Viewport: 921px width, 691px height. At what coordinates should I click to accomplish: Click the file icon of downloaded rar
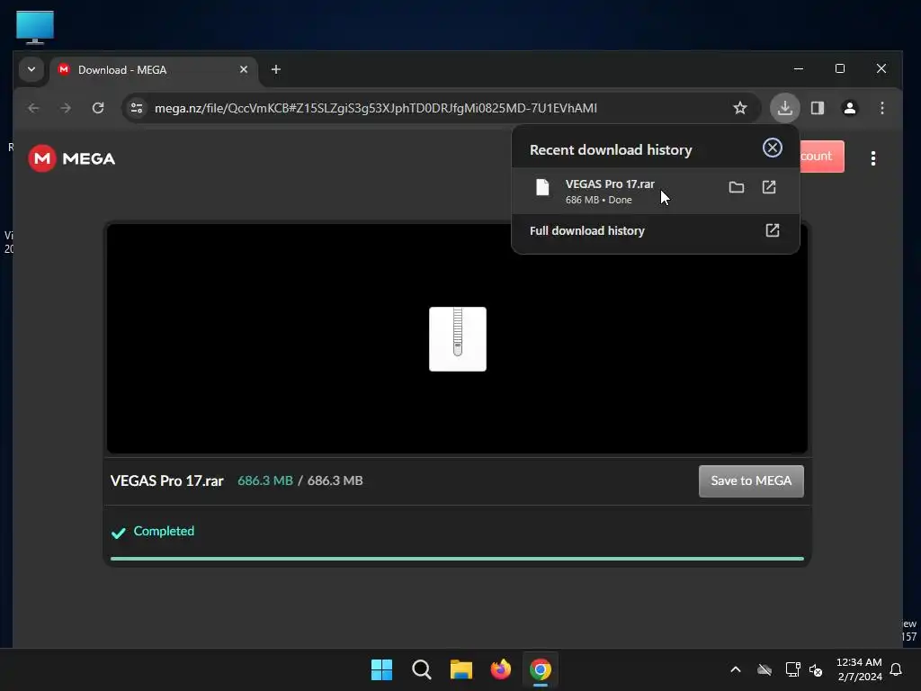pyautogui.click(x=542, y=187)
